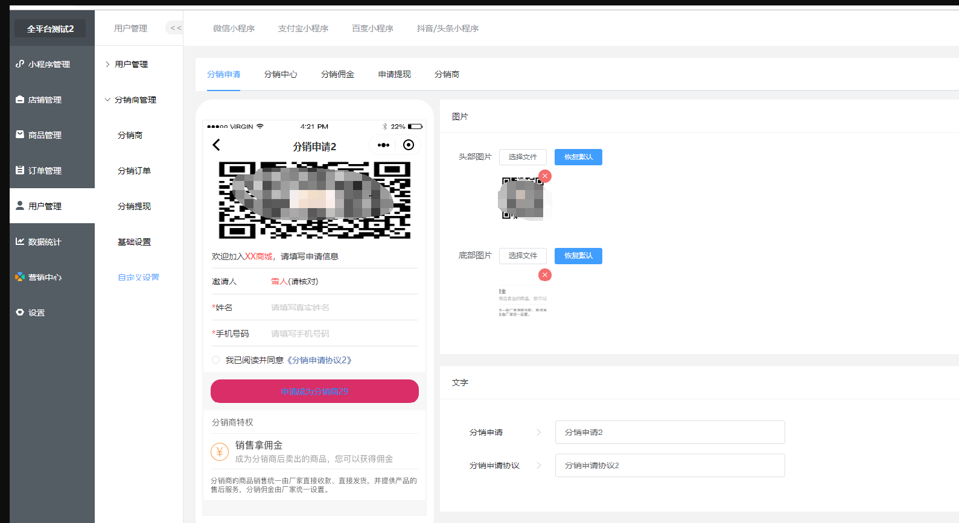Click the chevron next to 分销申请 label
Image resolution: width=959 pixels, height=523 pixels.
pos(539,433)
